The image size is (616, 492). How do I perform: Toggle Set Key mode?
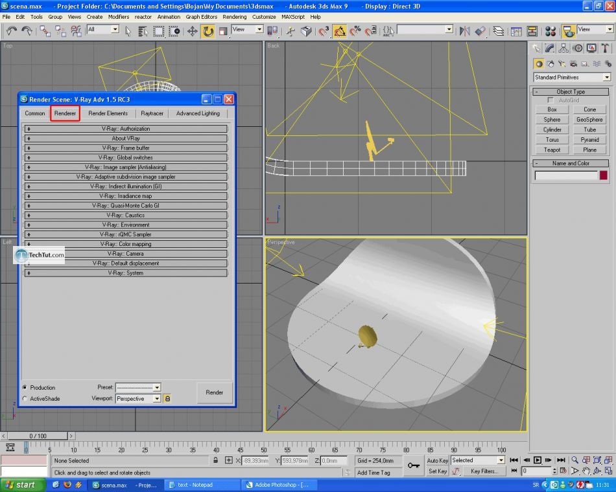point(437,471)
